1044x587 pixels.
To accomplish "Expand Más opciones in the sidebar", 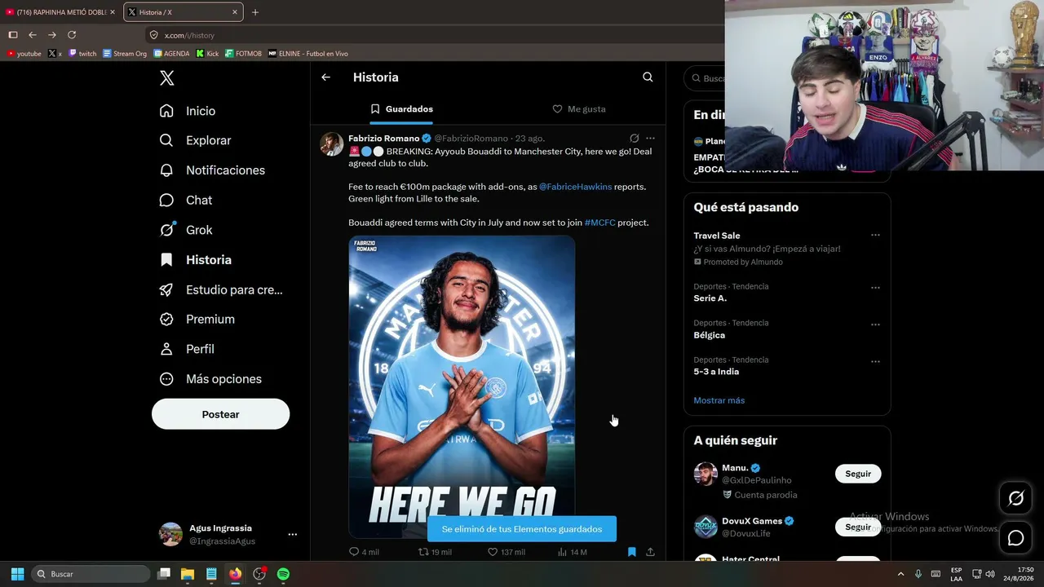I will 210,379.
